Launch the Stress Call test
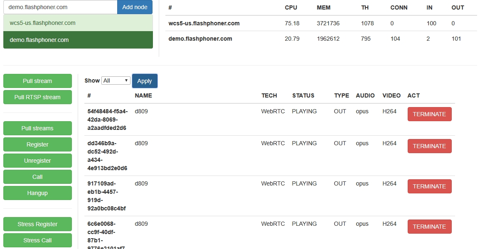480x249 pixels. pyautogui.click(x=37, y=240)
